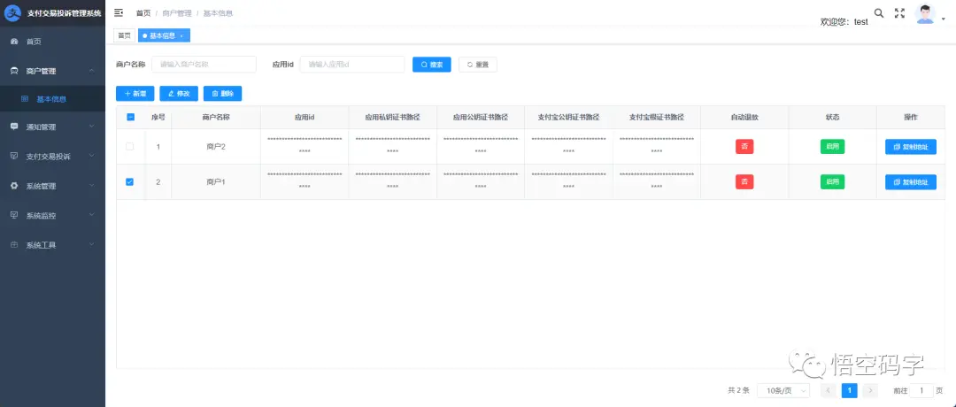
Task: Close the 基本信息 tab
Action: click(x=181, y=36)
